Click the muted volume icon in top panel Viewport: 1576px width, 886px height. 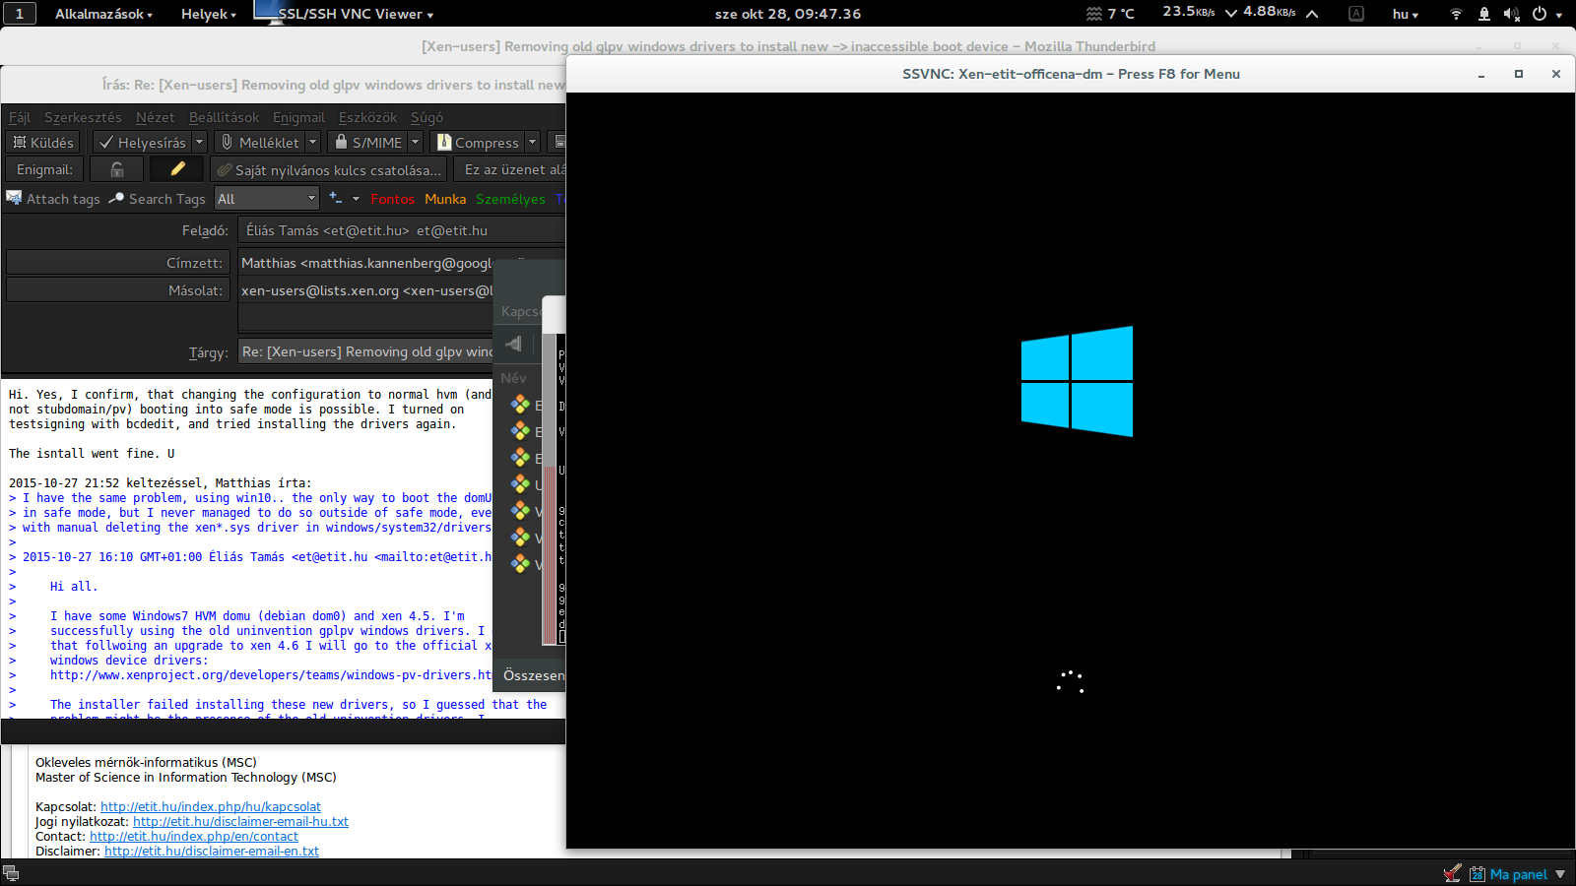pyautogui.click(x=1511, y=14)
